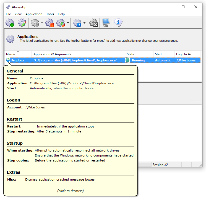Click 'Before the application is started or restarted'
206x198 pixels.
pos(70,160)
